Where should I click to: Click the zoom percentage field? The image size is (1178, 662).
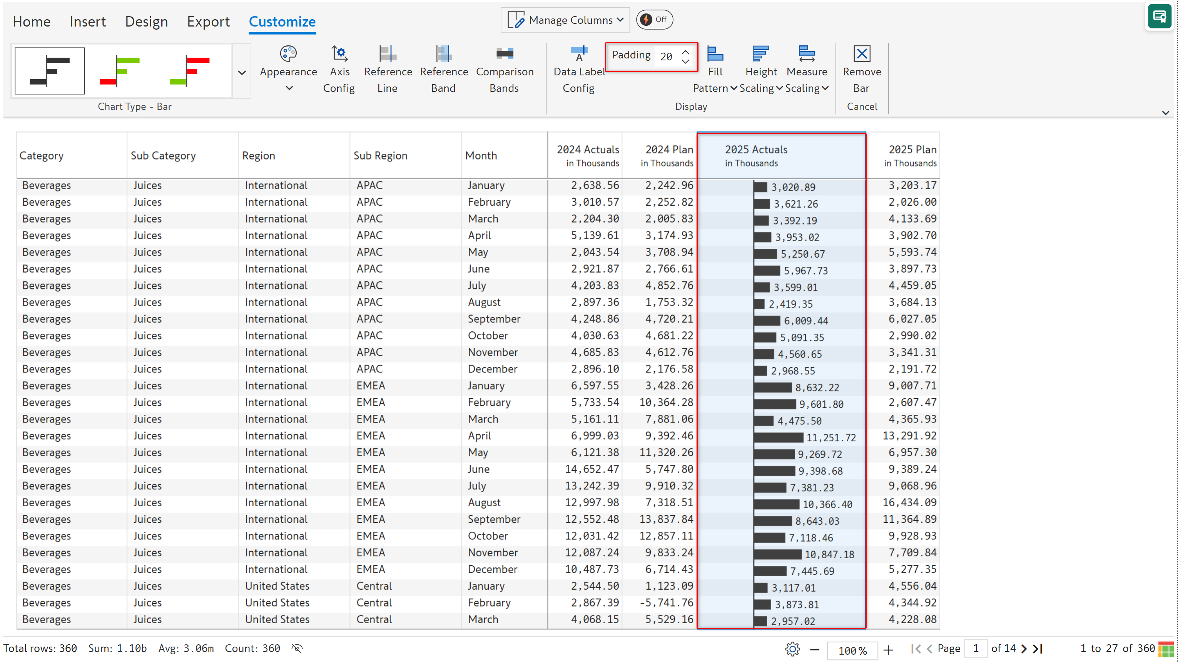(852, 650)
